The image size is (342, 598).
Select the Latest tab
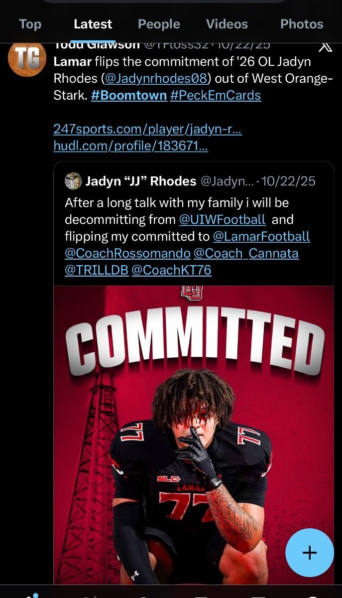coord(93,24)
